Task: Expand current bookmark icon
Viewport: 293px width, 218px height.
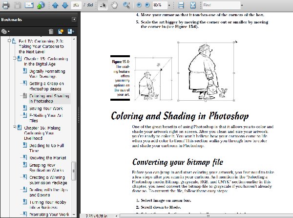Action: 71,31
